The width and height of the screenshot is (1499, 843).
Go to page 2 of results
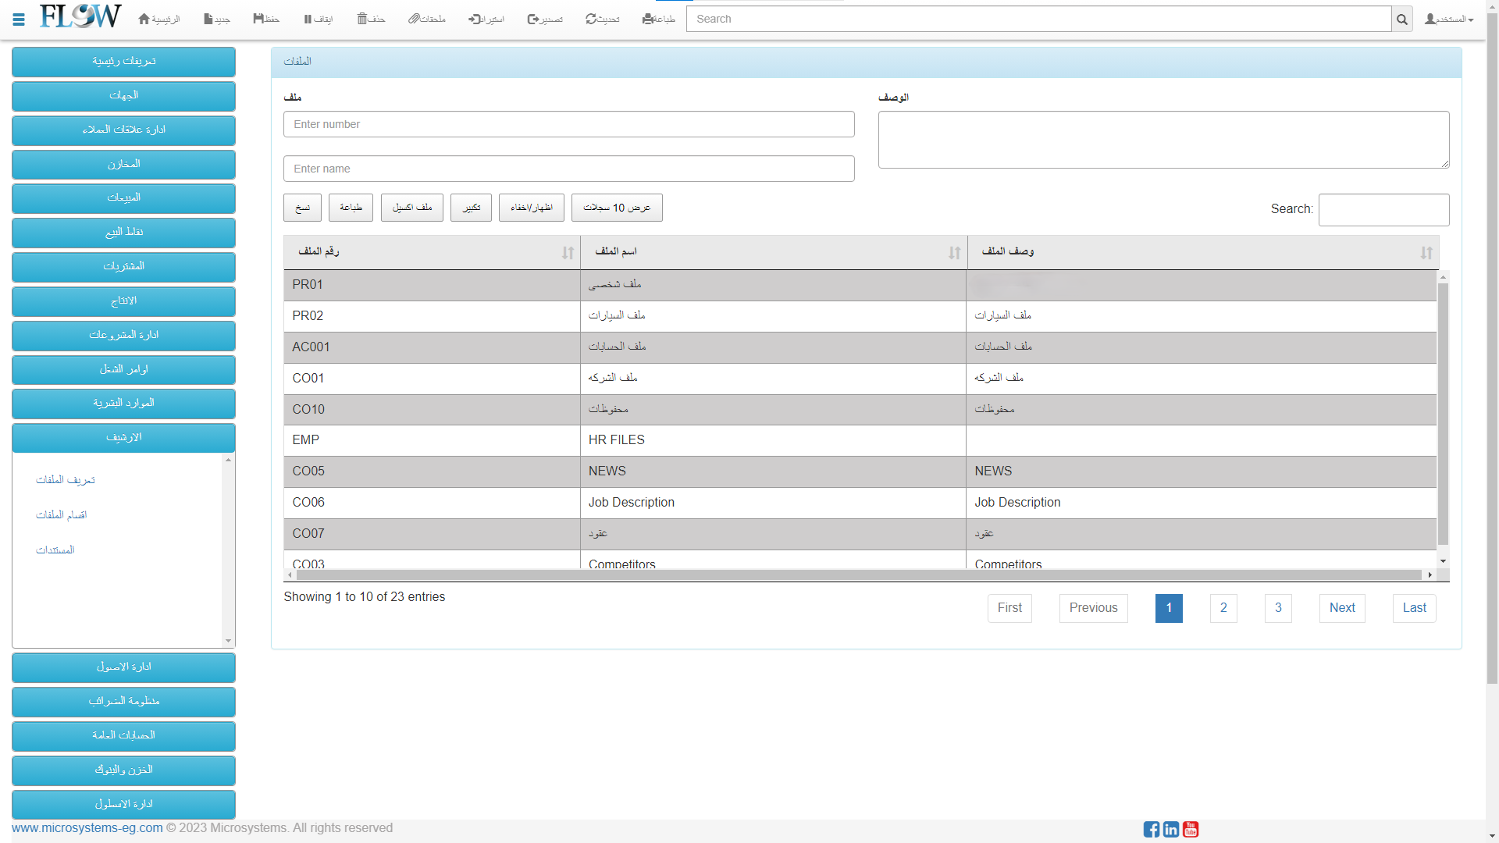pos(1223,608)
